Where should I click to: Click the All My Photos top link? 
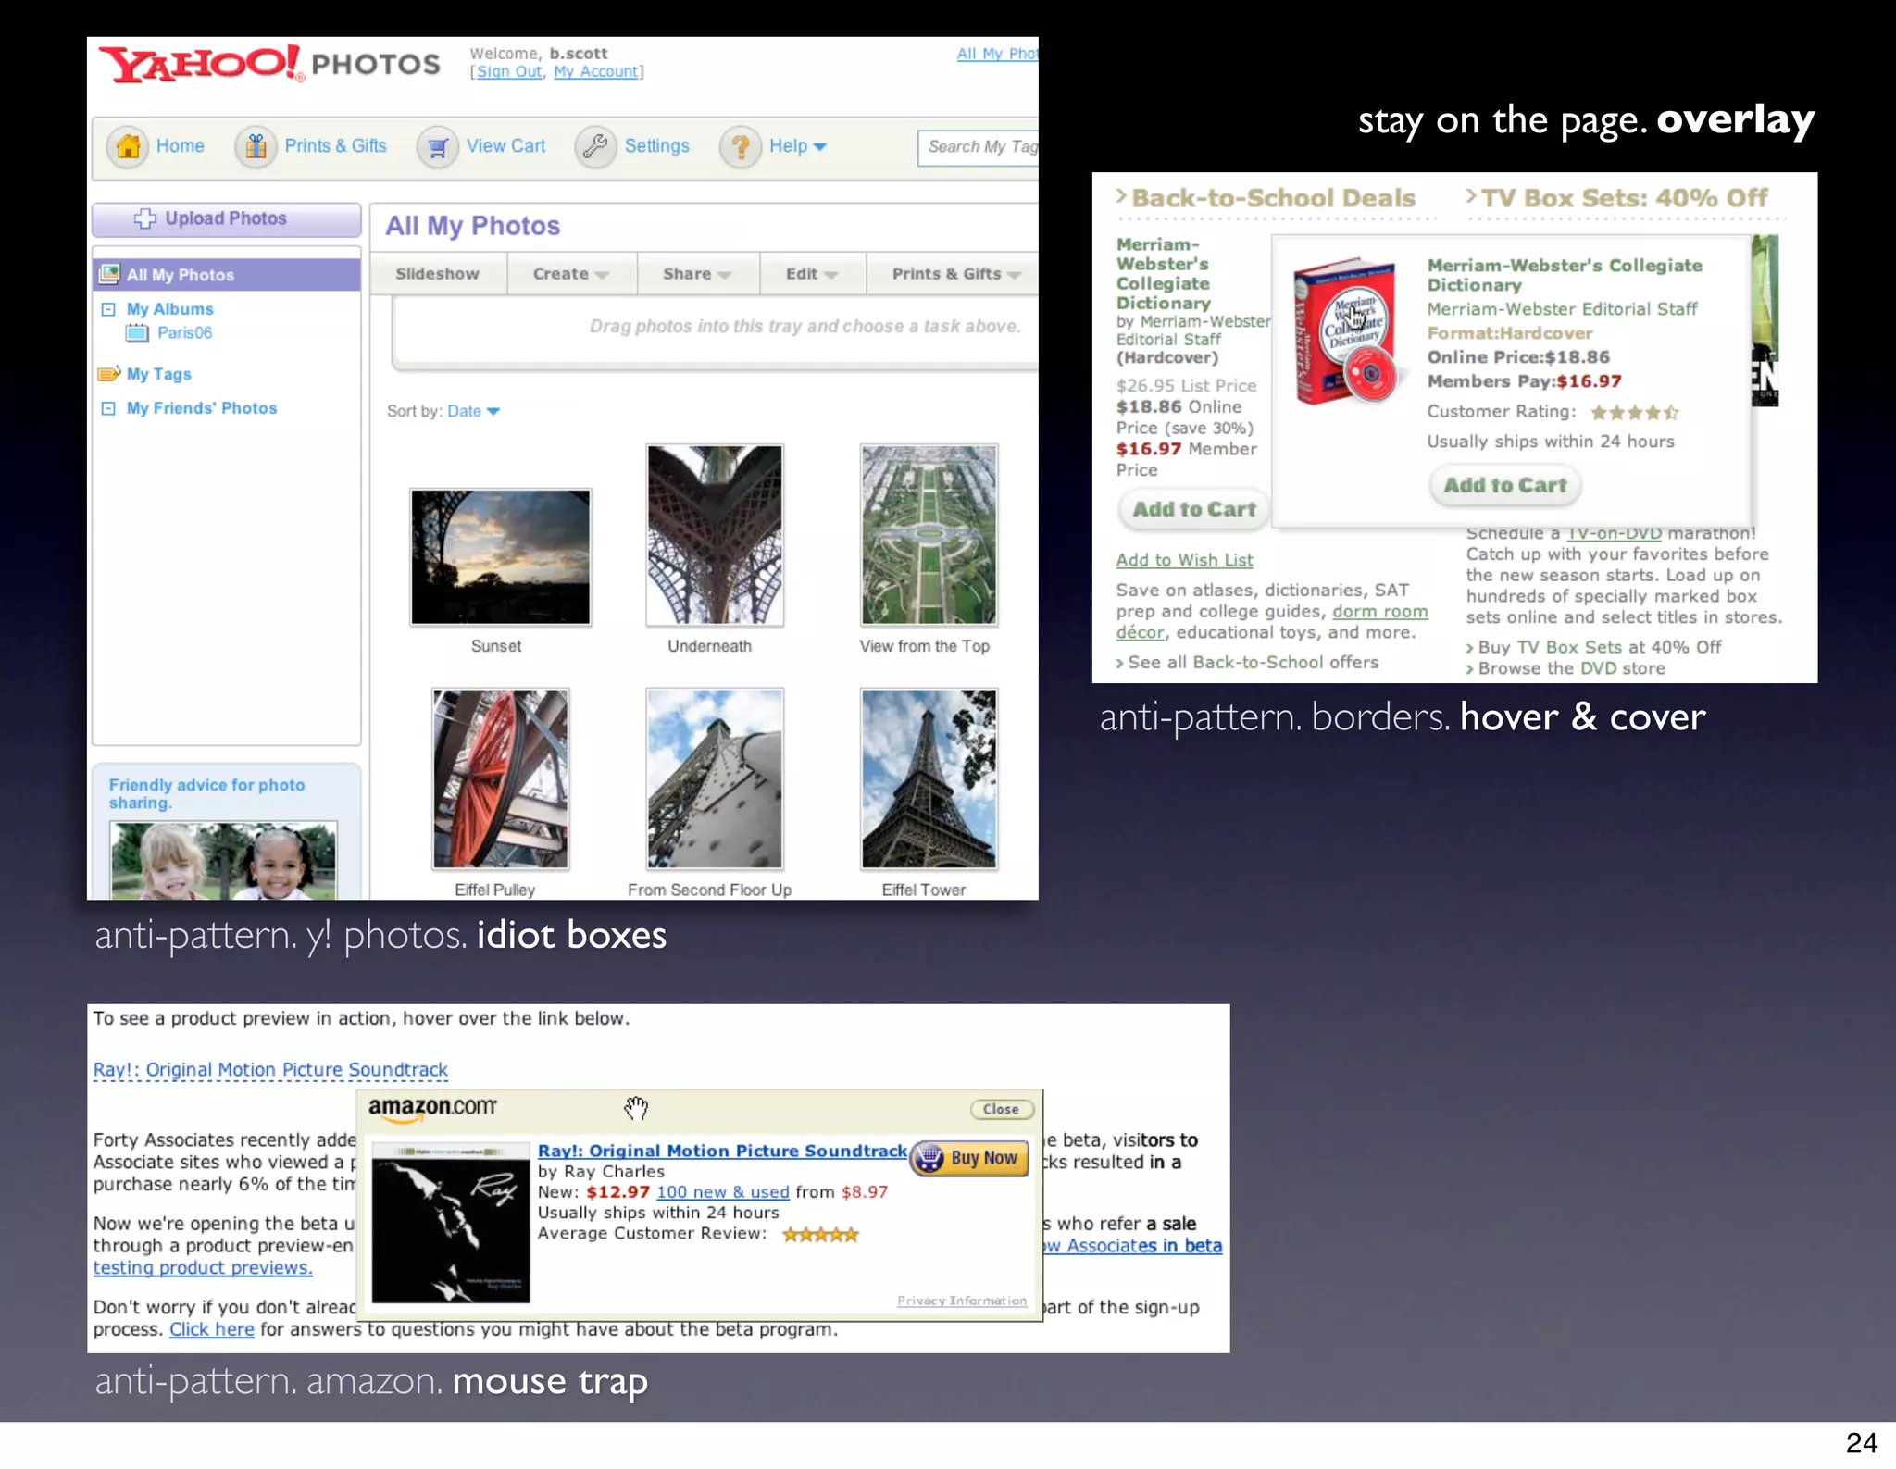[997, 54]
